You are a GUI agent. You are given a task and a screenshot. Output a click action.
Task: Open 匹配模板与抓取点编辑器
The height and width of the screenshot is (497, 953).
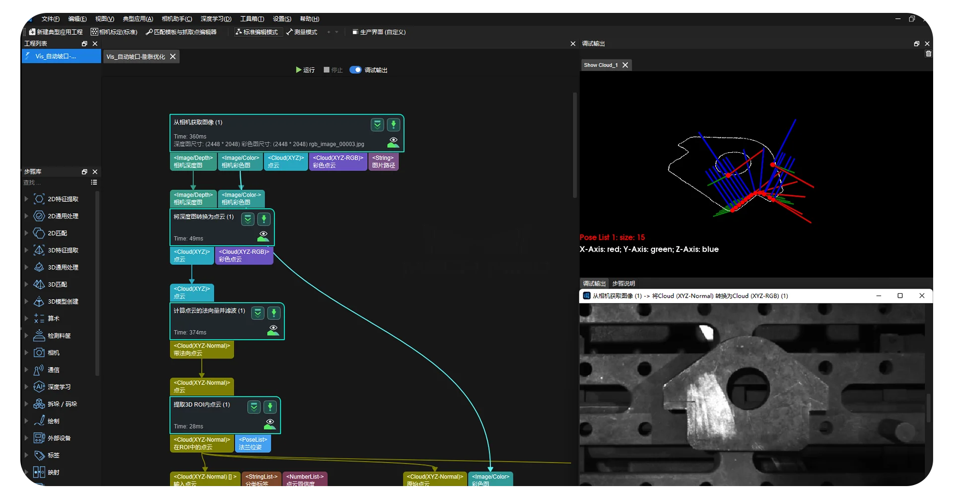[181, 32]
